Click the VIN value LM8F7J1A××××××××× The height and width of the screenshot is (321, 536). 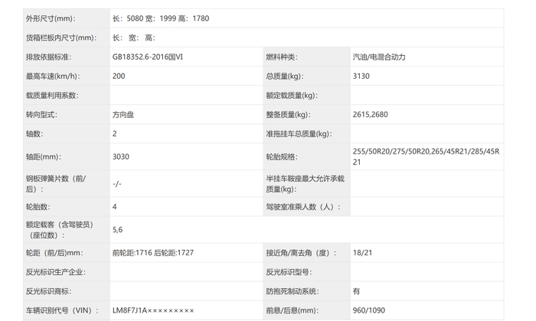point(153,310)
